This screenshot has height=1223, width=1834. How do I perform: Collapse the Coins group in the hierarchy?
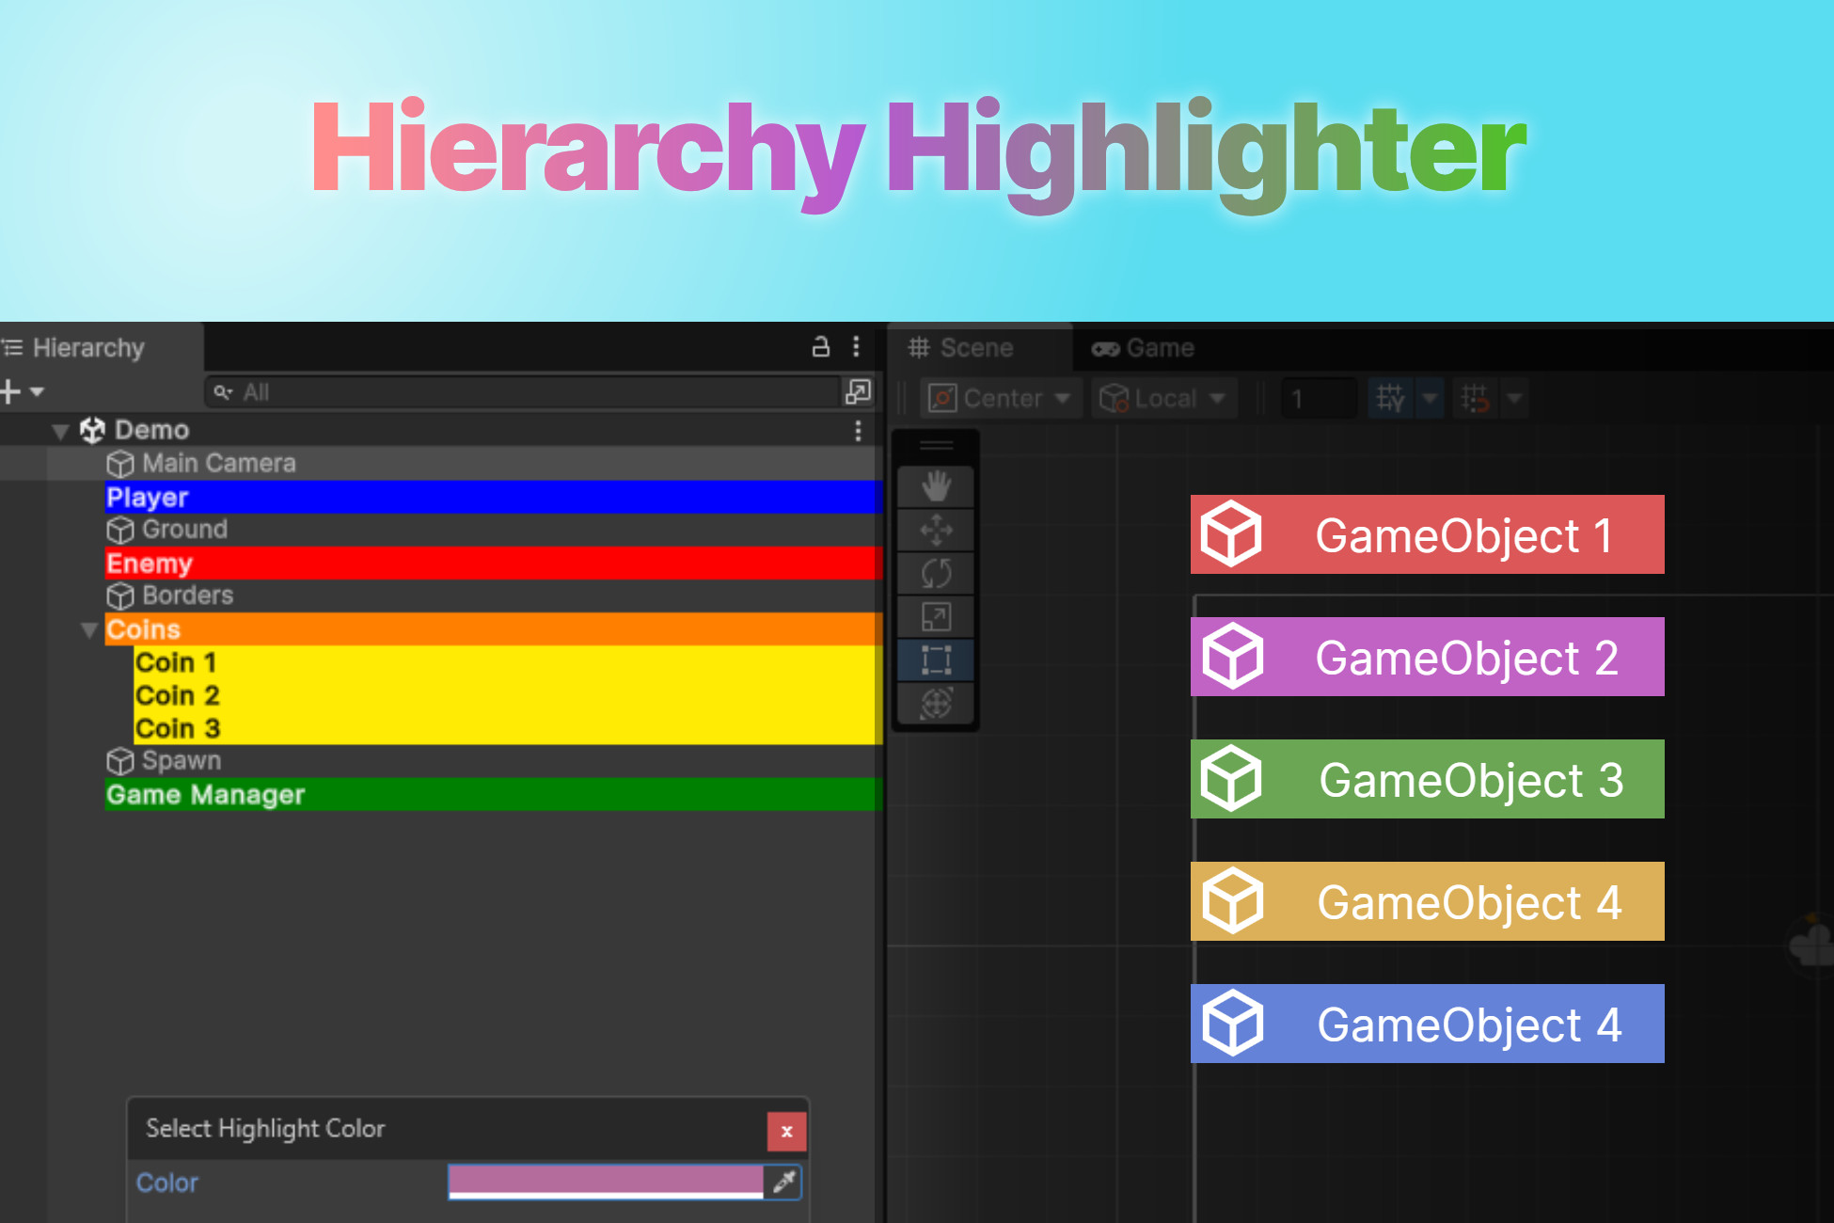click(x=89, y=629)
